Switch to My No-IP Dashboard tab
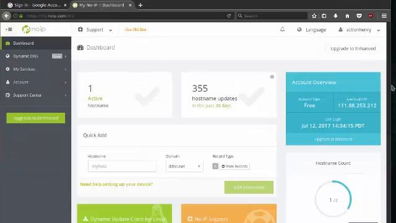The image size is (396, 223). (x=101, y=5)
